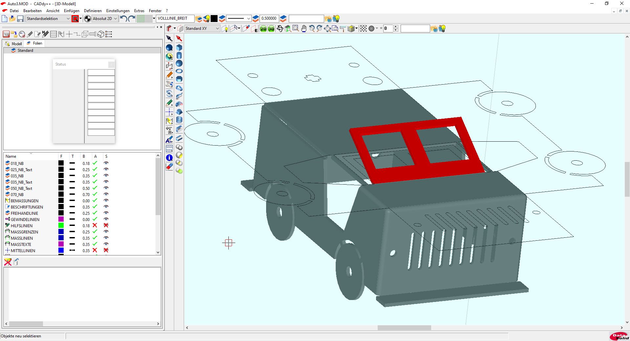Select the pan hand tool
This screenshot has width=630, height=341.
click(304, 29)
